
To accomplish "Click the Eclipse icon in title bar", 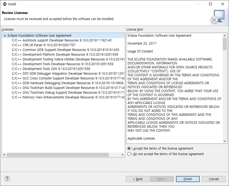I will (x=5, y=4).
